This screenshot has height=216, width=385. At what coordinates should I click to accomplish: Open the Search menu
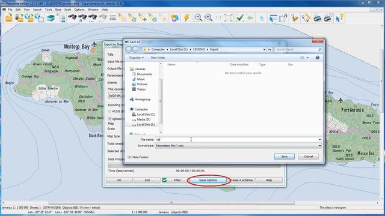point(37,10)
